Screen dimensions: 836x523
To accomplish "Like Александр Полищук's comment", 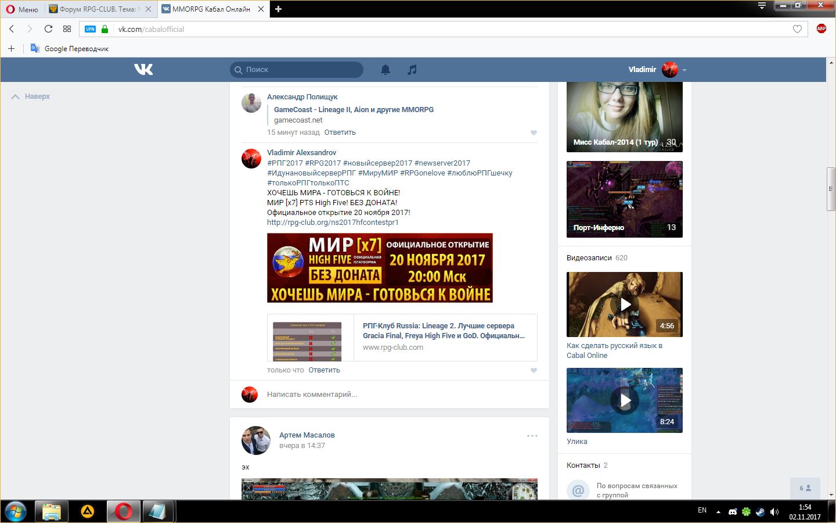I will pos(534,132).
